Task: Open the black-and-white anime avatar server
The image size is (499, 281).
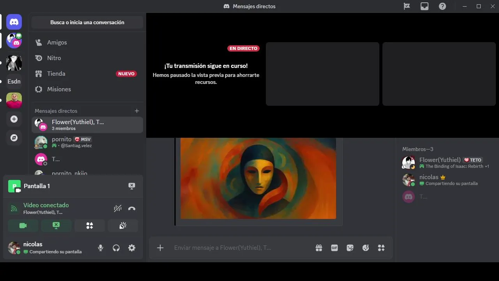Action: click(14, 62)
